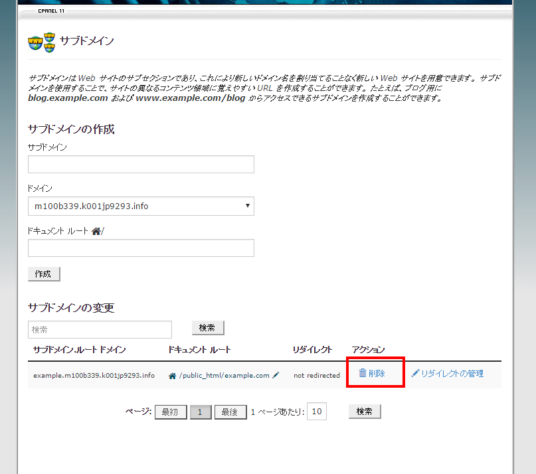Focus the サブドメイン name input field
The image size is (536, 474).
141,165
